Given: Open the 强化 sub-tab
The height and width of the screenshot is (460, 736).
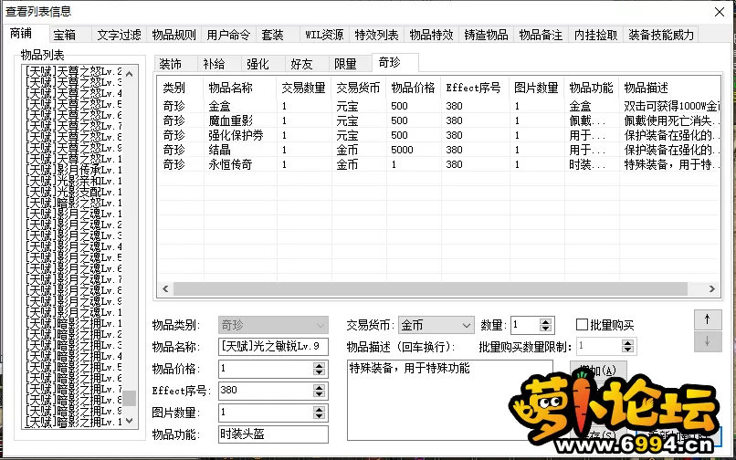Looking at the screenshot, I should 258,64.
